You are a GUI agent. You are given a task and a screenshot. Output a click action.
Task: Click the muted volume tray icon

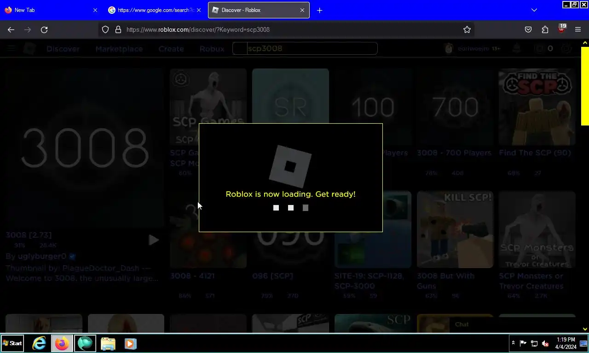click(545, 343)
